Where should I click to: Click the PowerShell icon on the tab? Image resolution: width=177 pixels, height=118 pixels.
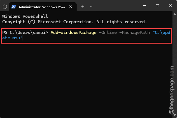pyautogui.click(x=14, y=7)
